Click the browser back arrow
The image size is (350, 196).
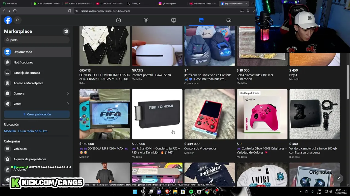pyautogui.click(x=4, y=11)
